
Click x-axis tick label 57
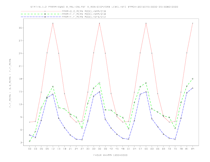(140, 149)
